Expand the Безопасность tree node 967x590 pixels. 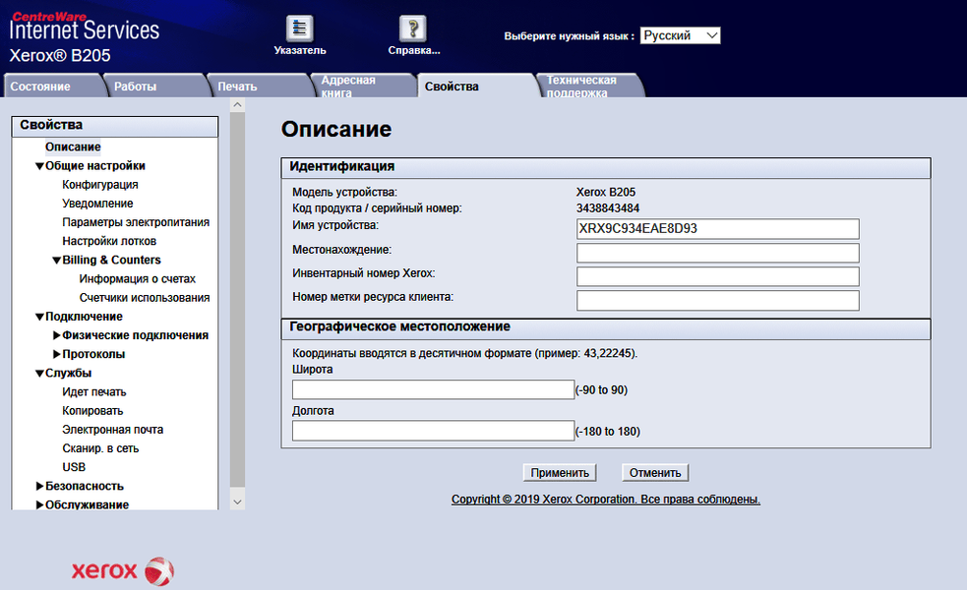(x=39, y=486)
